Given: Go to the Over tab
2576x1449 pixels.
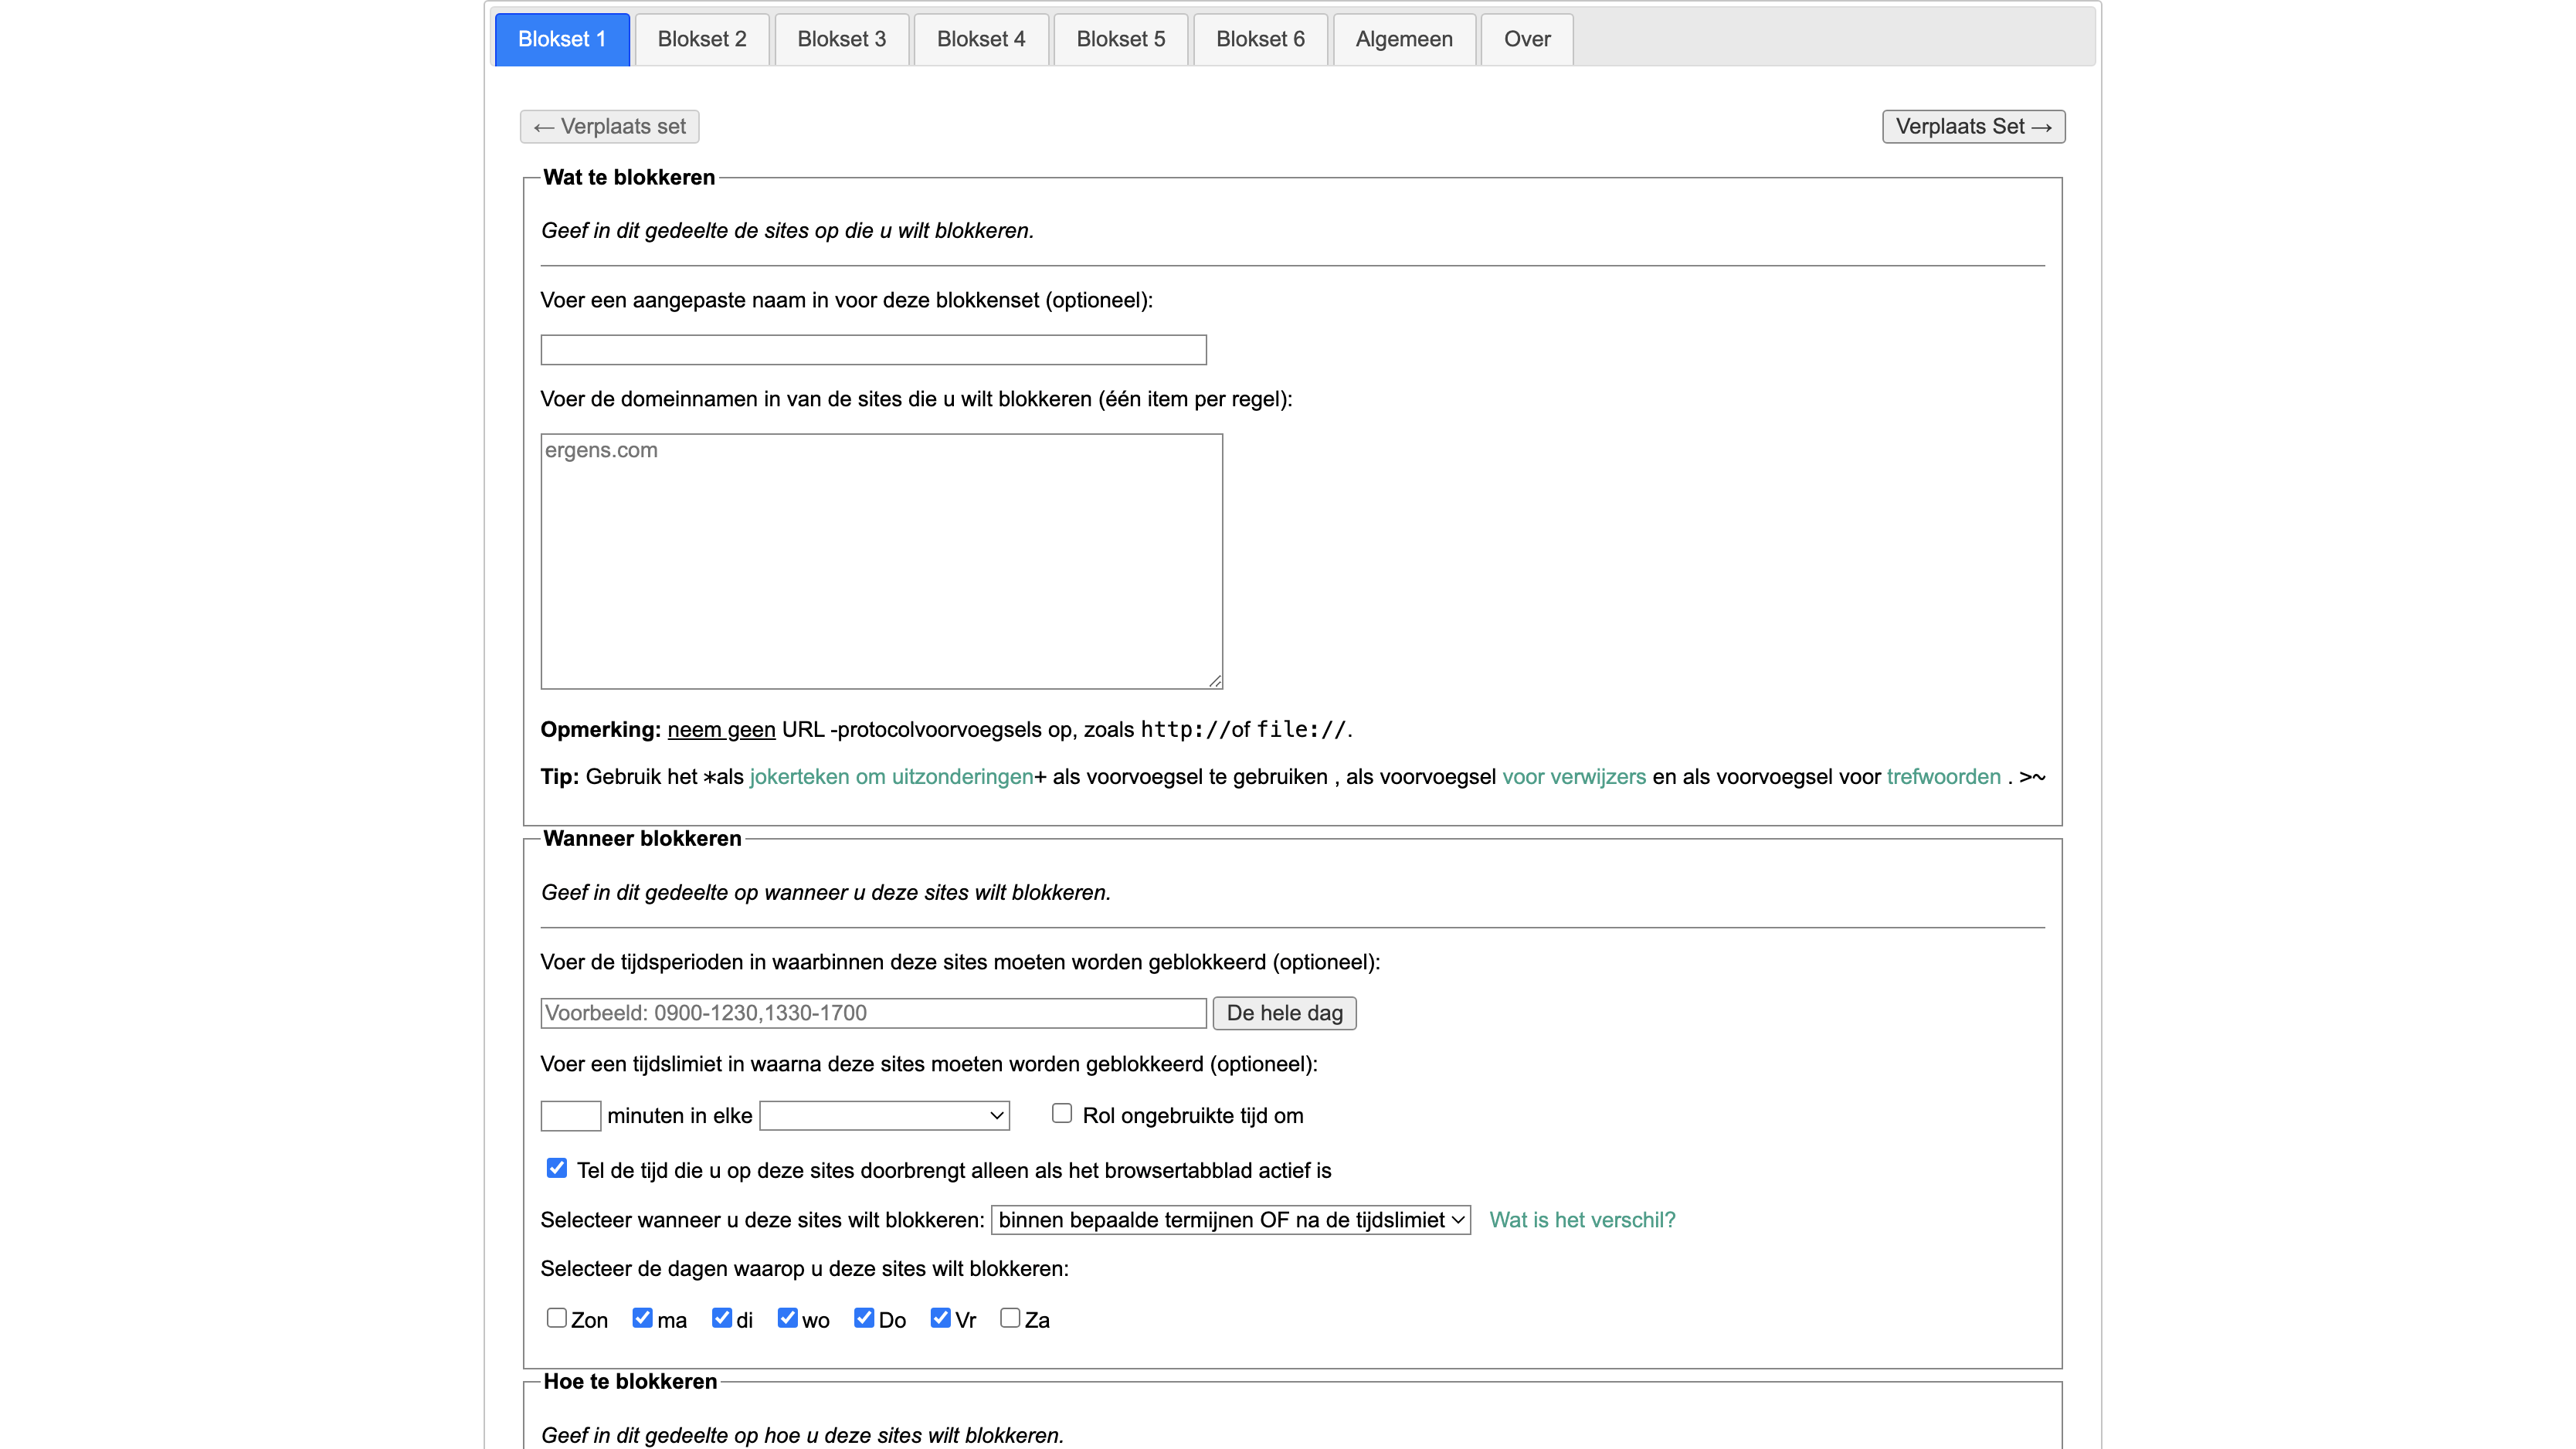Looking at the screenshot, I should coord(1526,39).
